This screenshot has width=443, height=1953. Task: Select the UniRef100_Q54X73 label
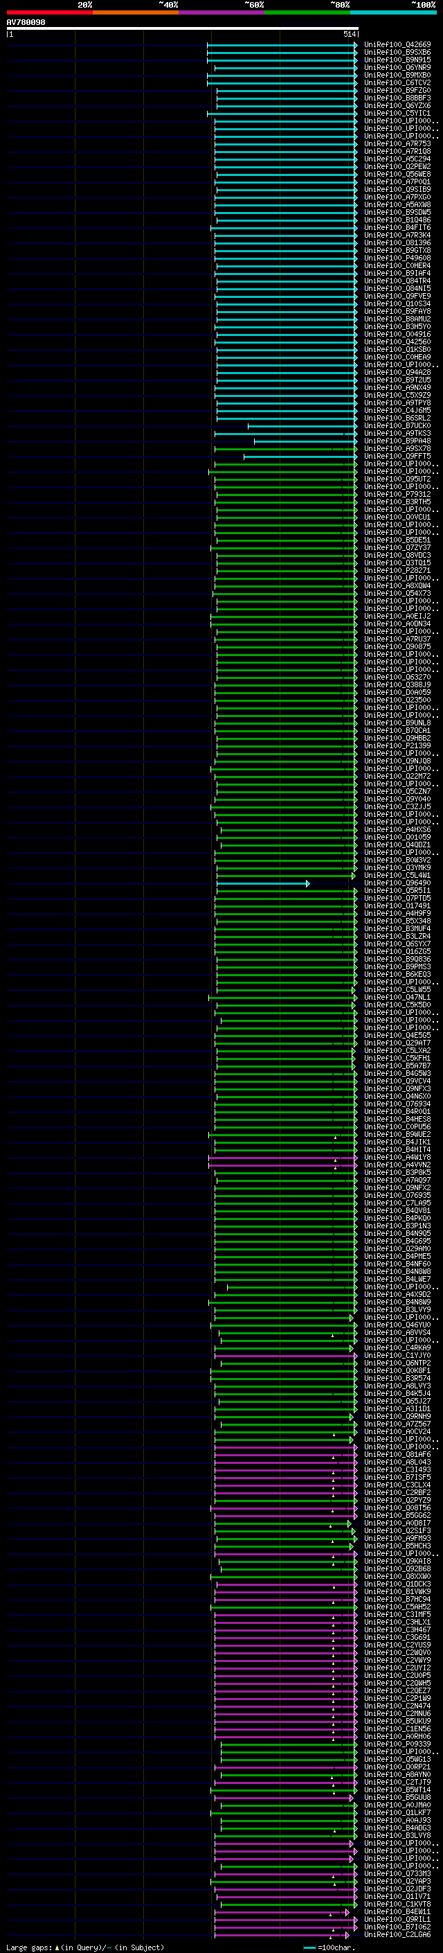point(397,593)
